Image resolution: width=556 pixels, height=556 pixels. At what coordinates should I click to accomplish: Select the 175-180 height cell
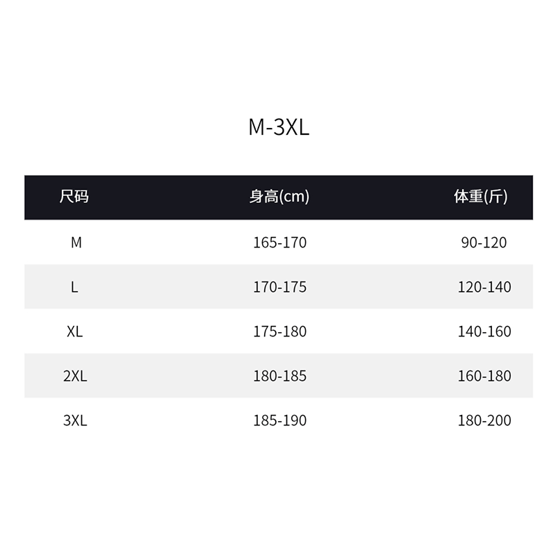point(279,332)
